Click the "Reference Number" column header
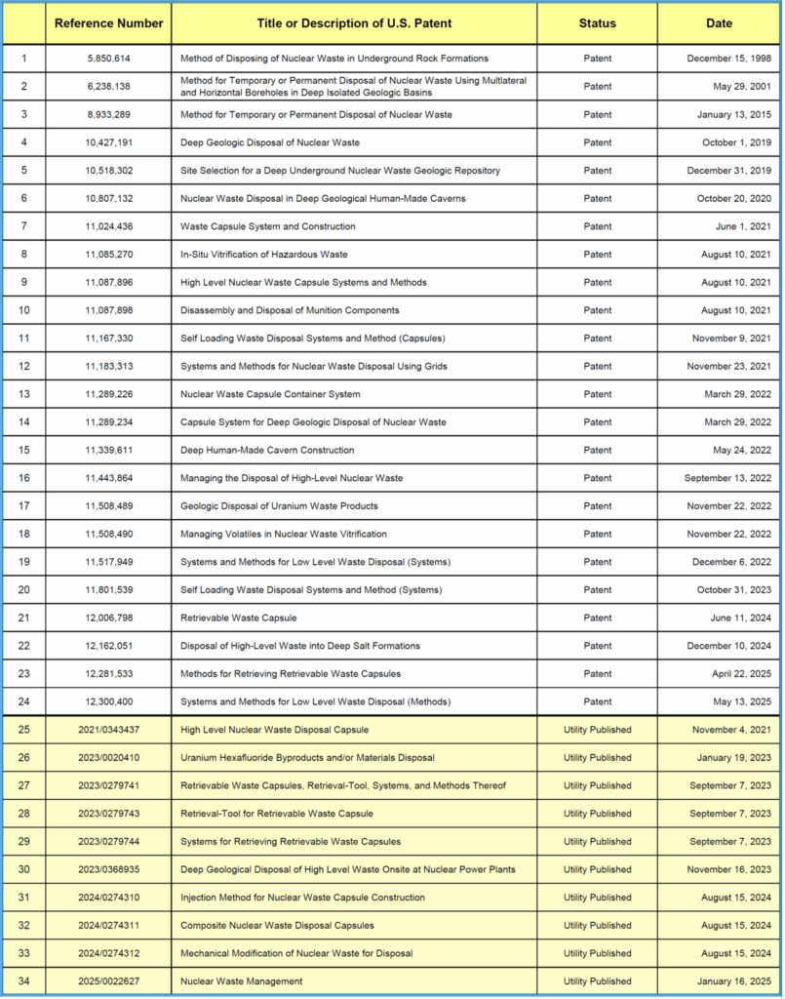 point(108,23)
